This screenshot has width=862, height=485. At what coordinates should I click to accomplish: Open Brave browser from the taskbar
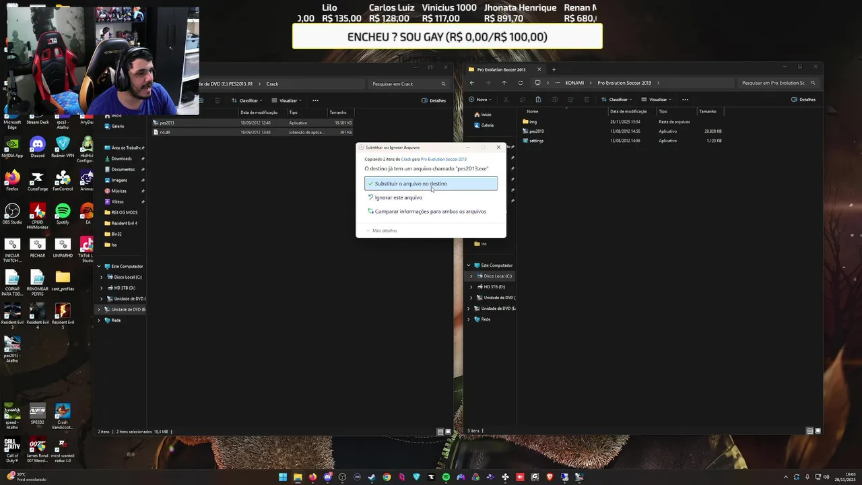point(550,477)
